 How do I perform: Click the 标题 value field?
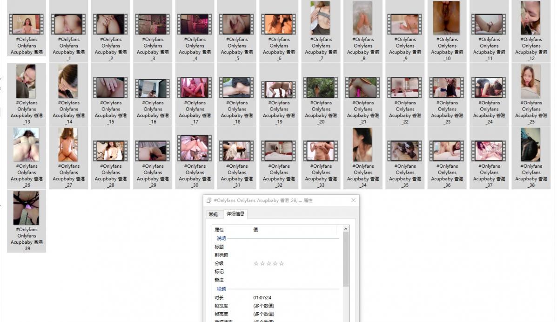click(293, 247)
